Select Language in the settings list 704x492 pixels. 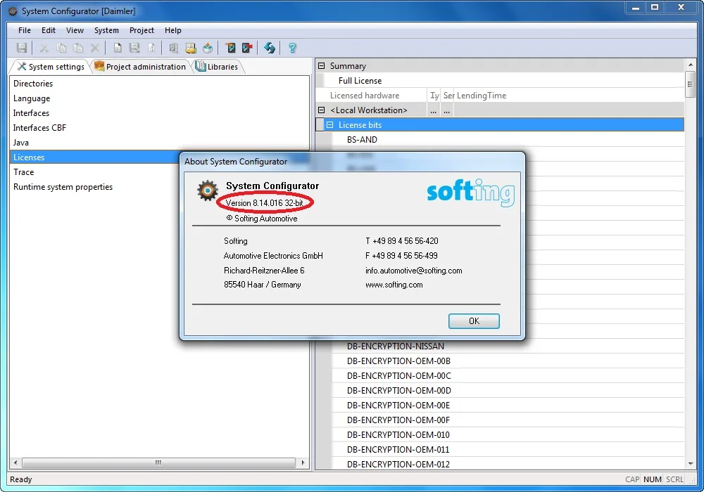tap(159, 98)
